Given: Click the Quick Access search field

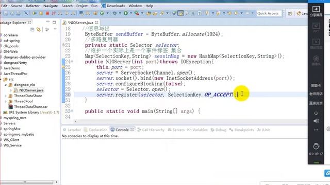Looking at the screenshot, I should point(269,13).
